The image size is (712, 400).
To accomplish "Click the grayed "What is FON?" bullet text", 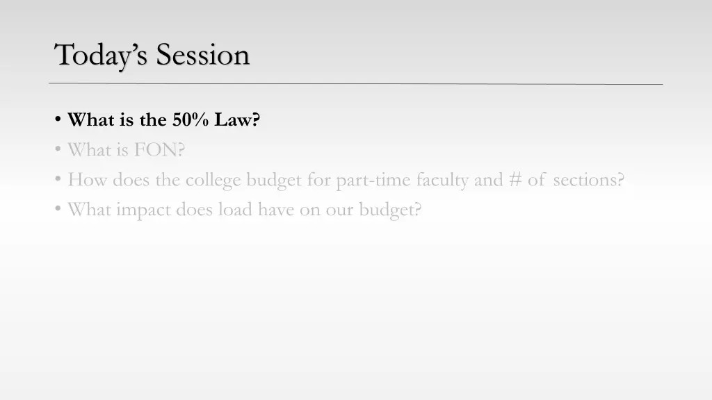I will [x=127, y=150].
